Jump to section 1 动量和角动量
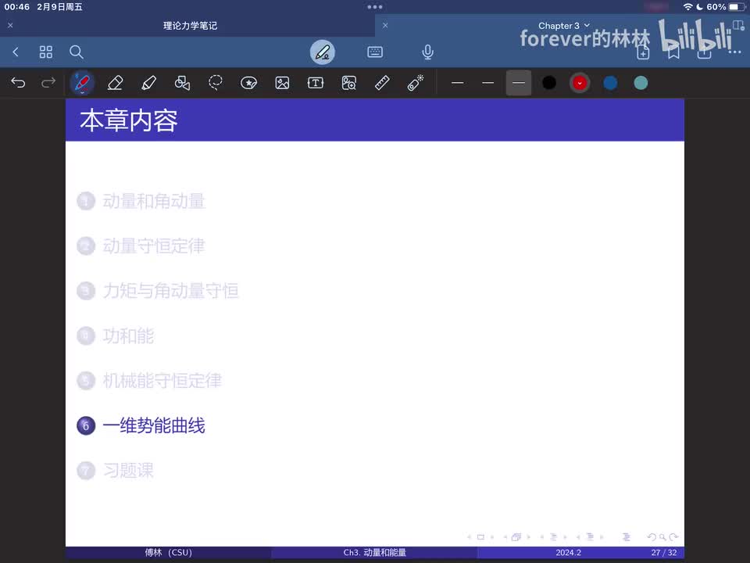The image size is (750, 563). 154,201
